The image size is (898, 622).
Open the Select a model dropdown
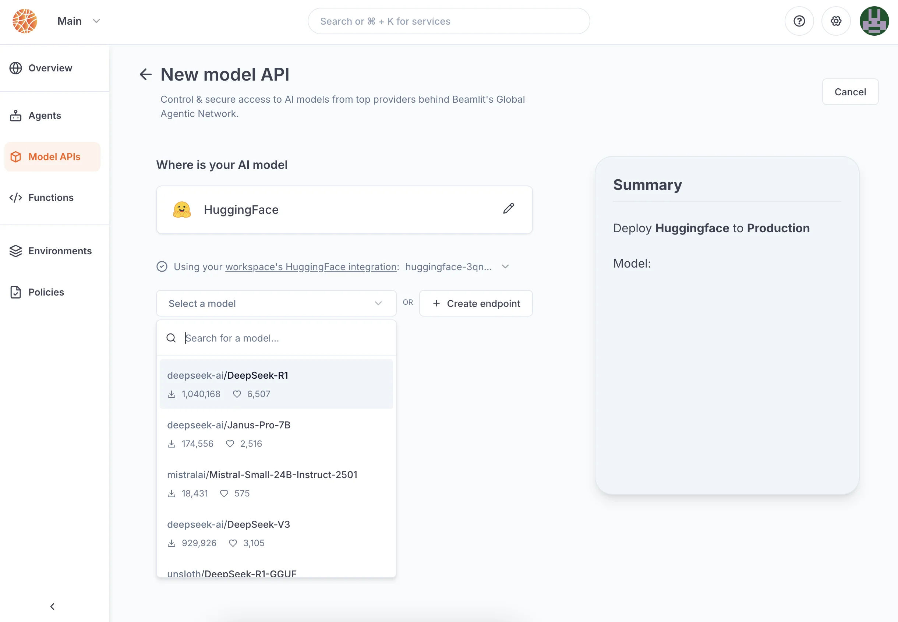point(276,303)
